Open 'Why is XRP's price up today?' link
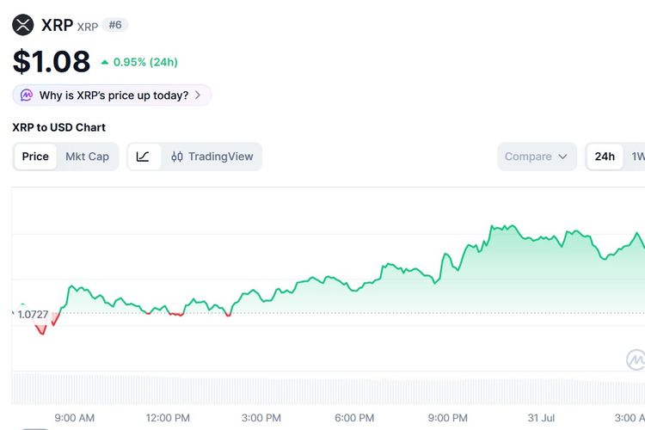Viewport: 645px width, 430px height. (112, 95)
